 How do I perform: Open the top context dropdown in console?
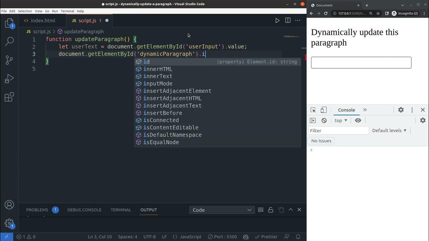(341, 120)
